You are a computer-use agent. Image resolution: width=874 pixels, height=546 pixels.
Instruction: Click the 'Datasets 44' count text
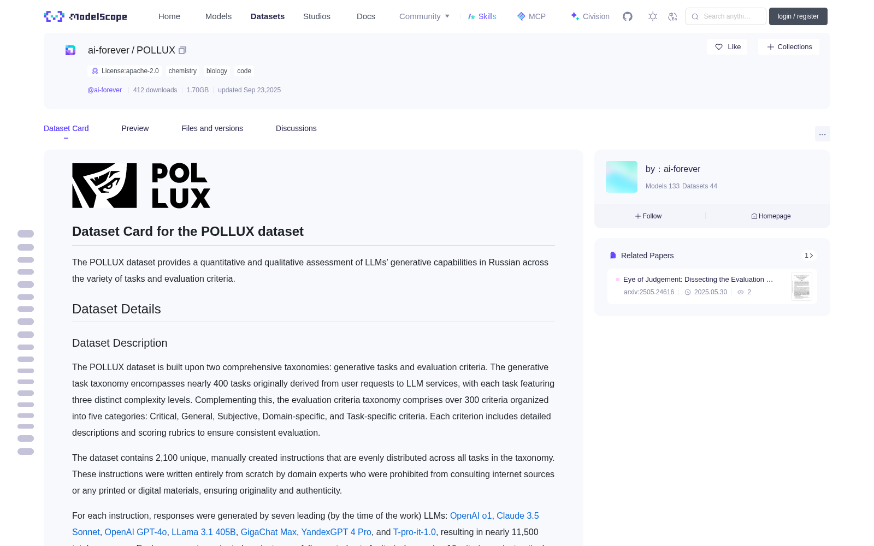700,186
